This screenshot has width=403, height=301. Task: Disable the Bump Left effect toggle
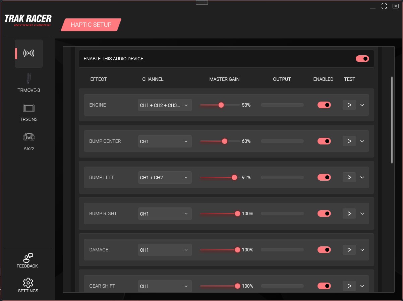point(324,177)
